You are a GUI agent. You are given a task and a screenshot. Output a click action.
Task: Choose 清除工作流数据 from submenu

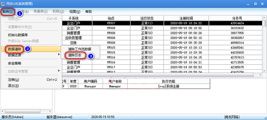pyautogui.click(x=79, y=49)
